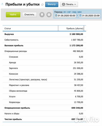
Task: Open the Фильтр panel
Action: 52,4
